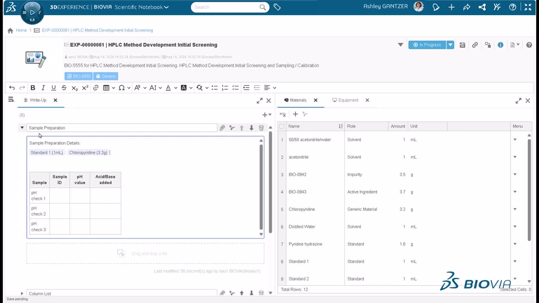The image size is (539, 303).
Task: Open the find and replace tool
Action: coord(199,88)
